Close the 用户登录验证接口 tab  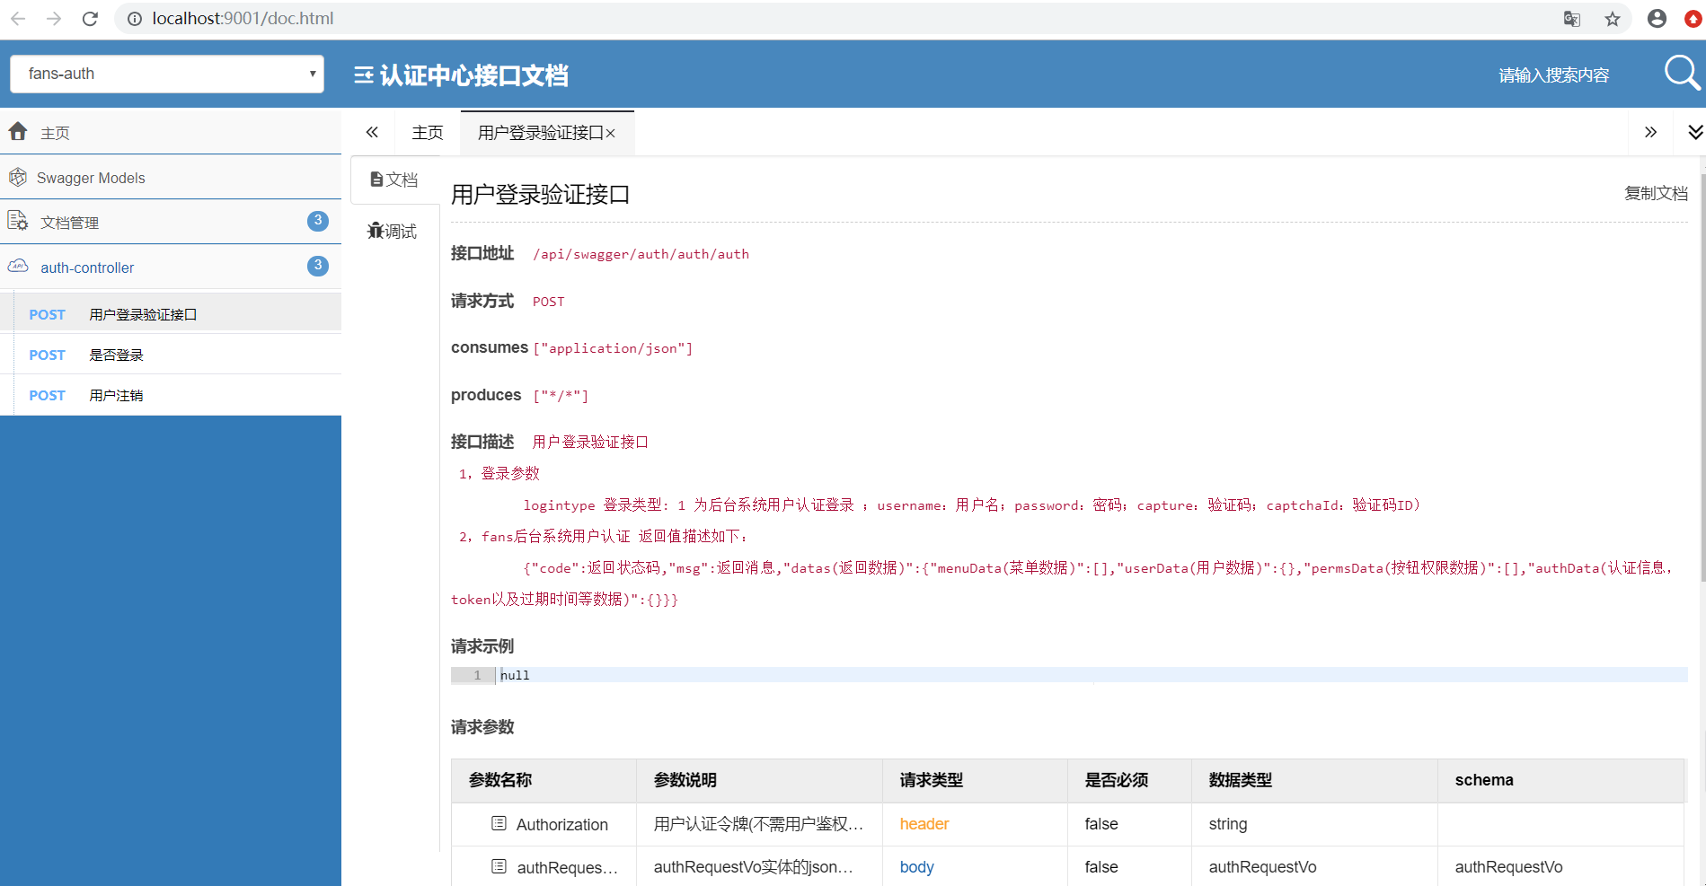pyautogui.click(x=611, y=134)
